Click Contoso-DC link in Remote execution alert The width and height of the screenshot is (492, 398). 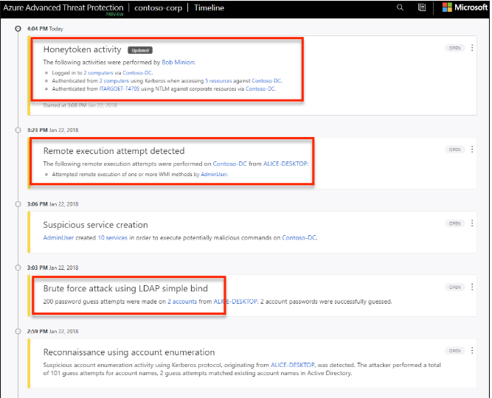pos(229,164)
